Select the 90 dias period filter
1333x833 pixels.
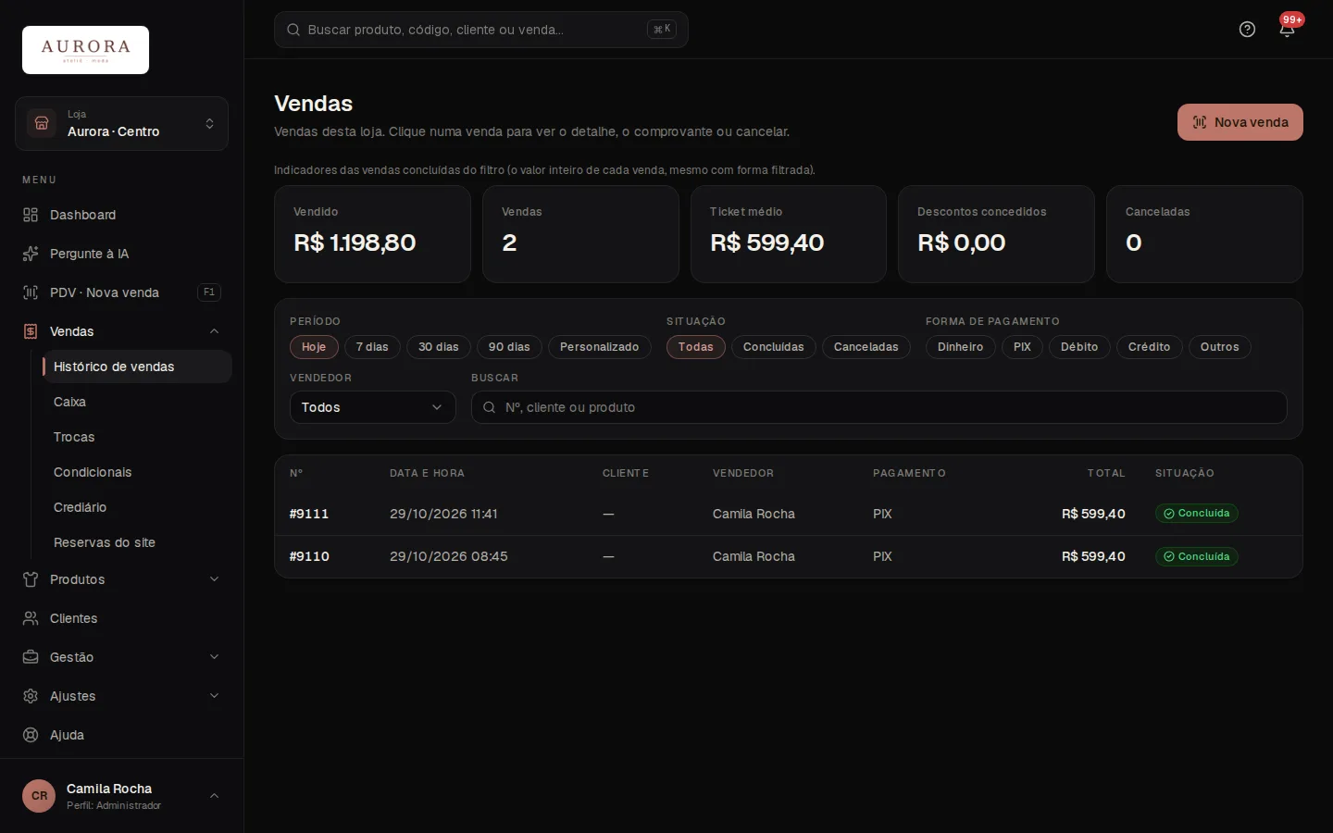pos(509,347)
